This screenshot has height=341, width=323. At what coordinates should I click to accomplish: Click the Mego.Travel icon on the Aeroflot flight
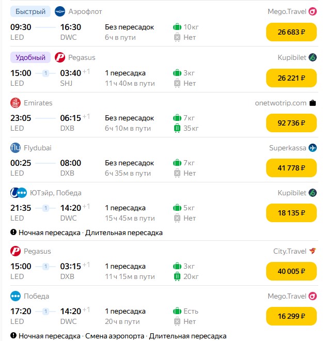(x=313, y=11)
